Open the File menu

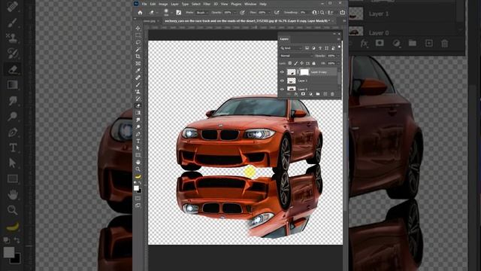(x=144, y=4)
